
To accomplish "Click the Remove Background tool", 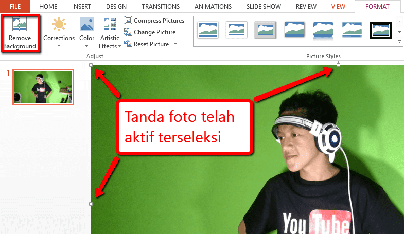I will [20, 33].
